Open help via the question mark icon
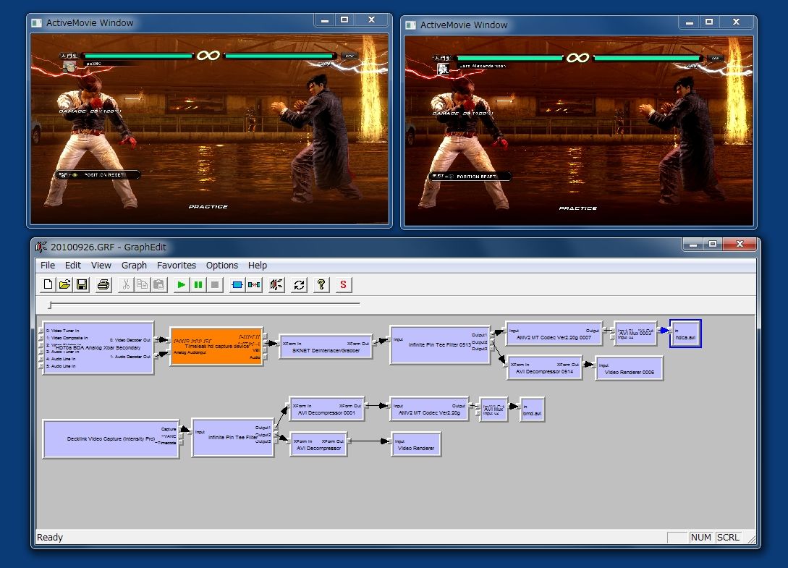 pyautogui.click(x=321, y=285)
